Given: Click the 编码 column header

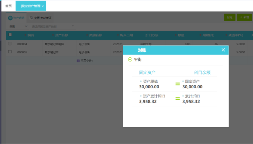Looking at the screenshot, I should click(31, 35).
